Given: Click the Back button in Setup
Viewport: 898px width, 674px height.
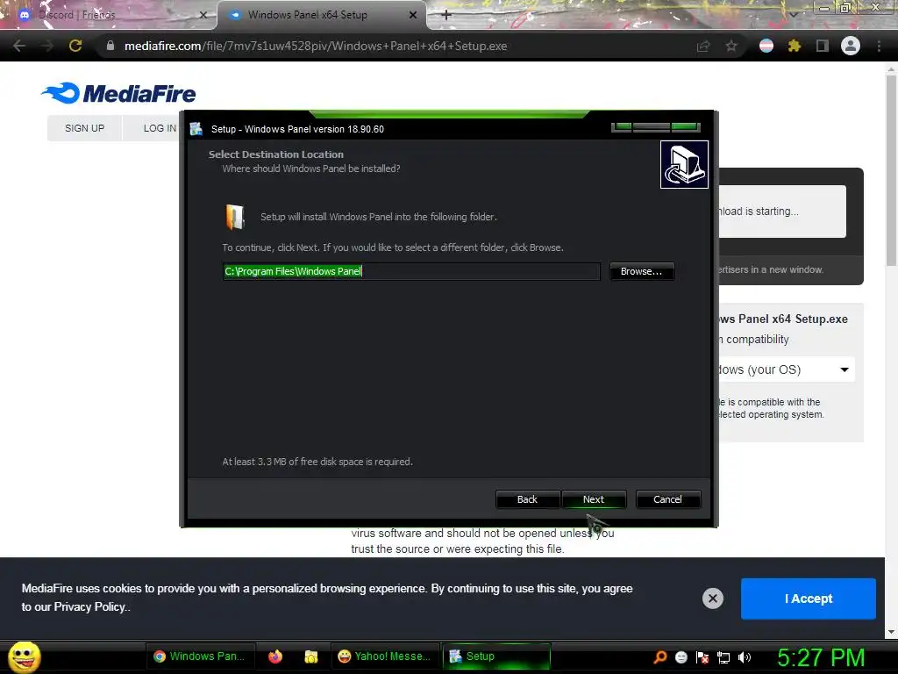Looking at the screenshot, I should pyautogui.click(x=527, y=499).
